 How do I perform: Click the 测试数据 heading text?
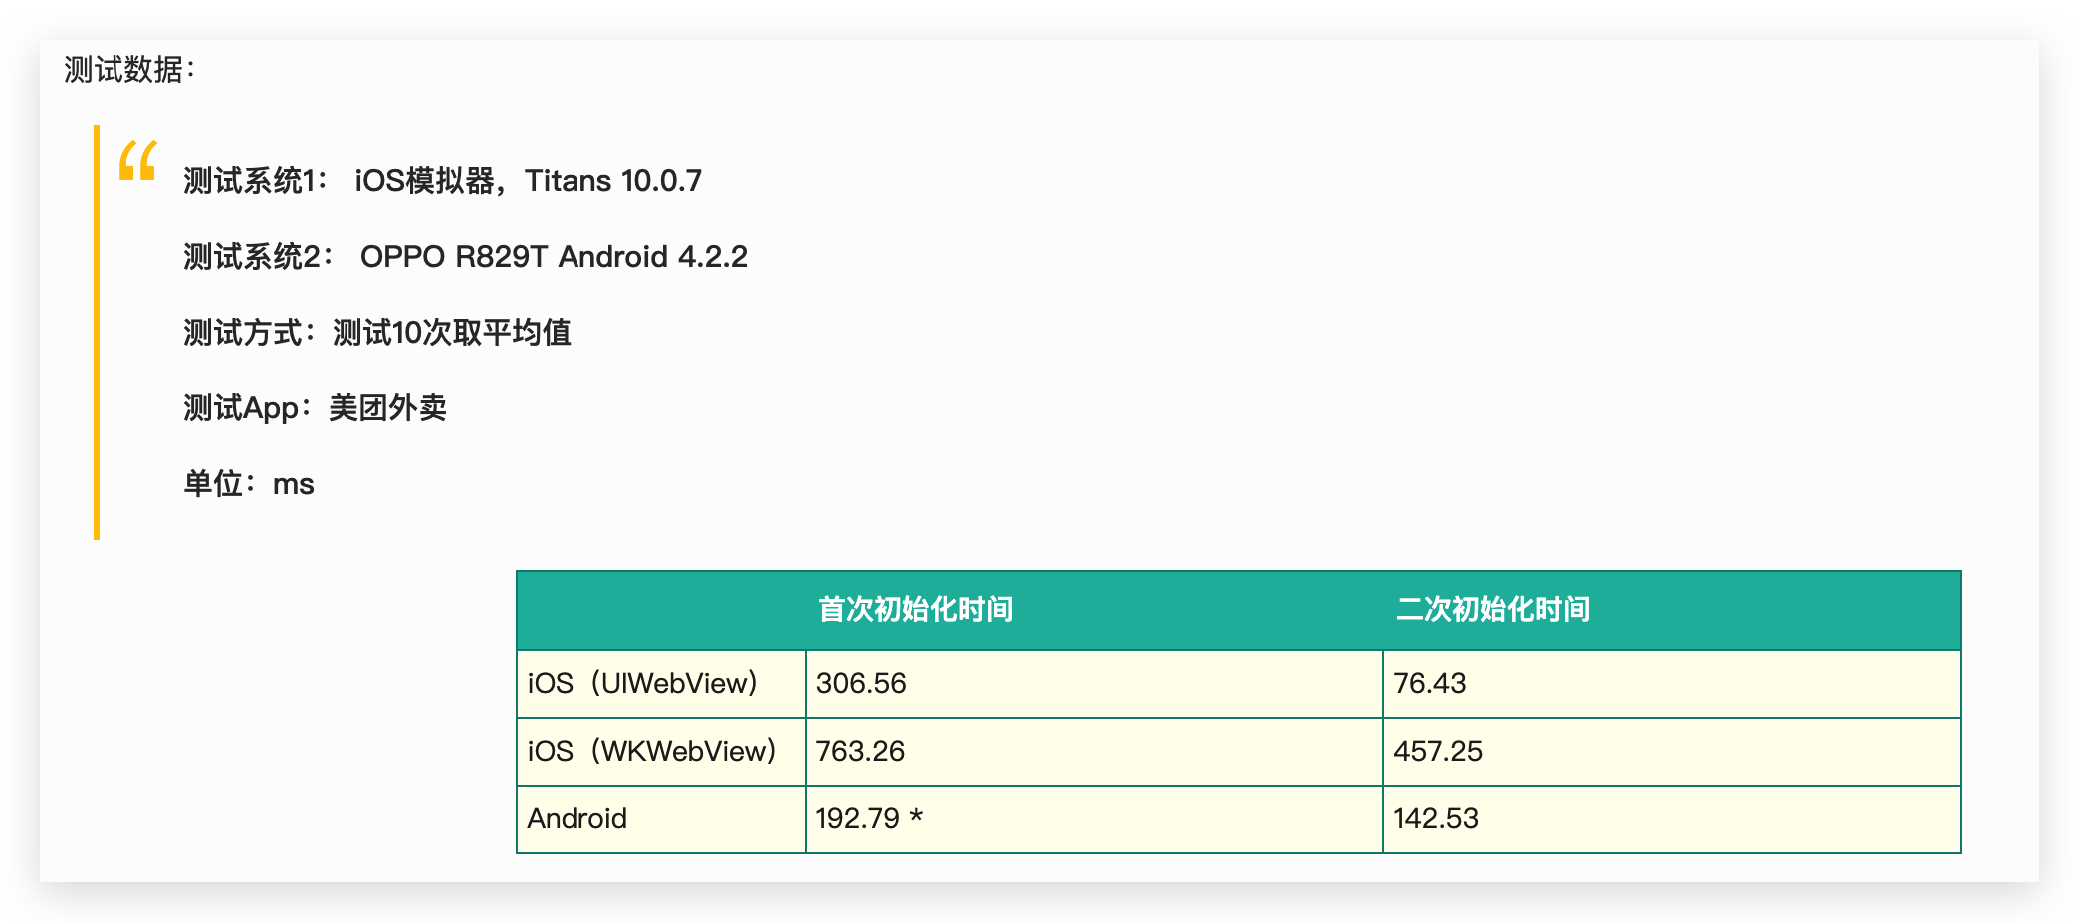[129, 70]
